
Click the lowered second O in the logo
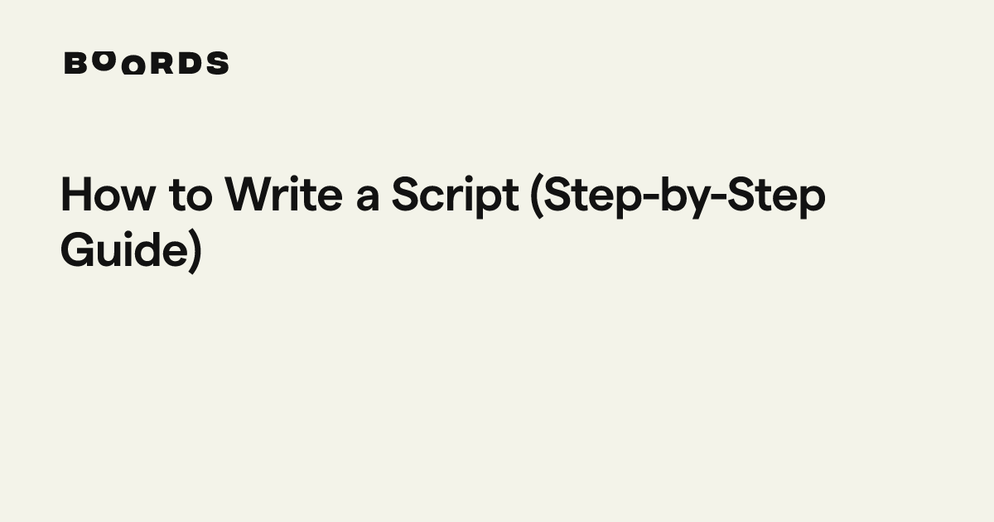coord(131,67)
